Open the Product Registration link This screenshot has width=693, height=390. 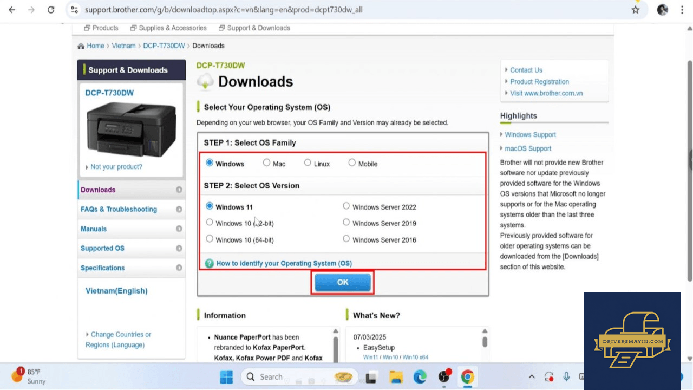[539, 82]
